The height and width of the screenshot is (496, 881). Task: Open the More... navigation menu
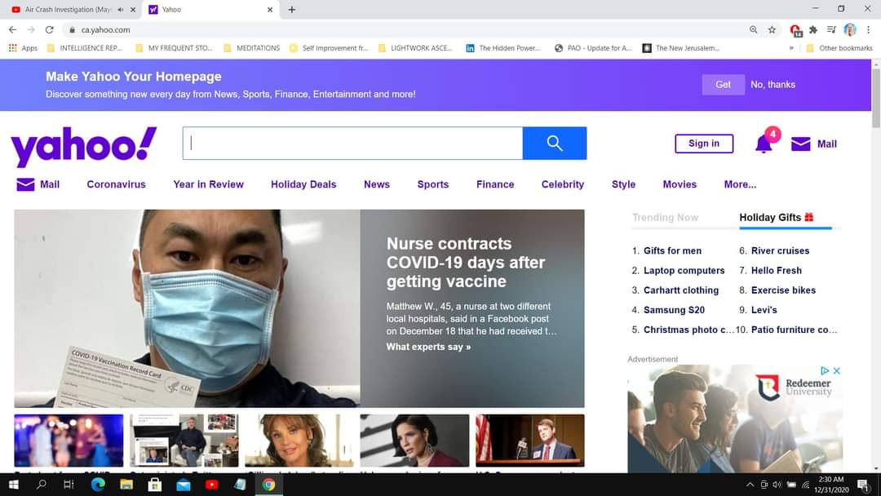pyautogui.click(x=740, y=184)
